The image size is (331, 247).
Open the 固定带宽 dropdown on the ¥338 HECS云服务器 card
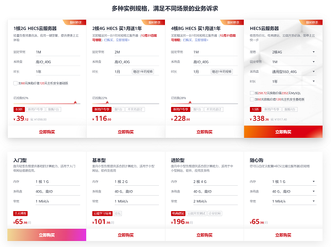pyautogui.click(x=294, y=62)
